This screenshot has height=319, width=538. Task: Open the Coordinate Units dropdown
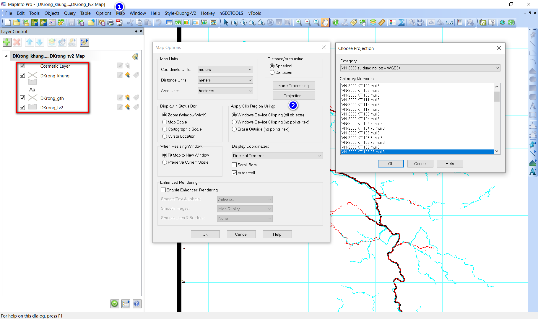click(225, 69)
